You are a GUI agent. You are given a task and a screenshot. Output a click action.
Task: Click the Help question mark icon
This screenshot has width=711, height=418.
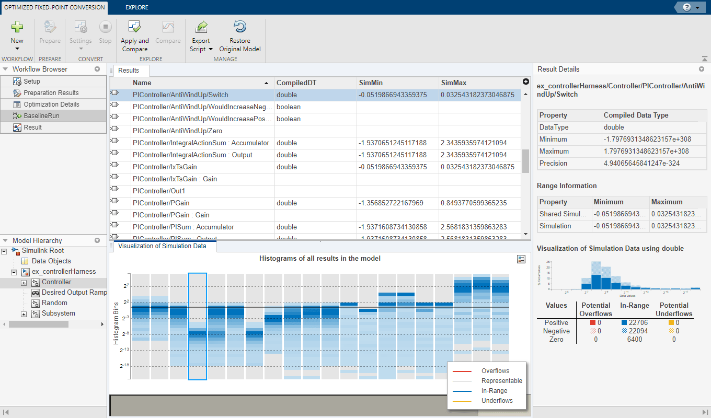coord(686,7)
